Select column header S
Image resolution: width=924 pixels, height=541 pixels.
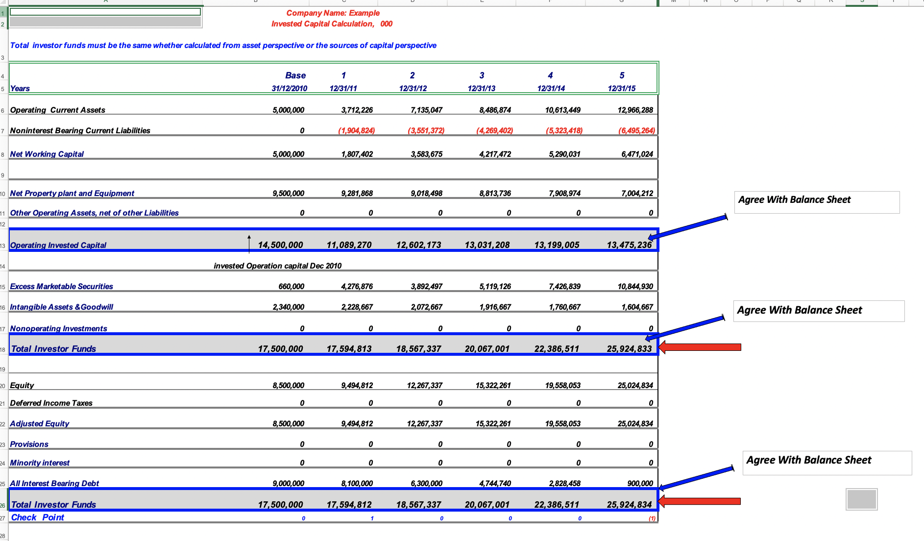tap(861, 2)
